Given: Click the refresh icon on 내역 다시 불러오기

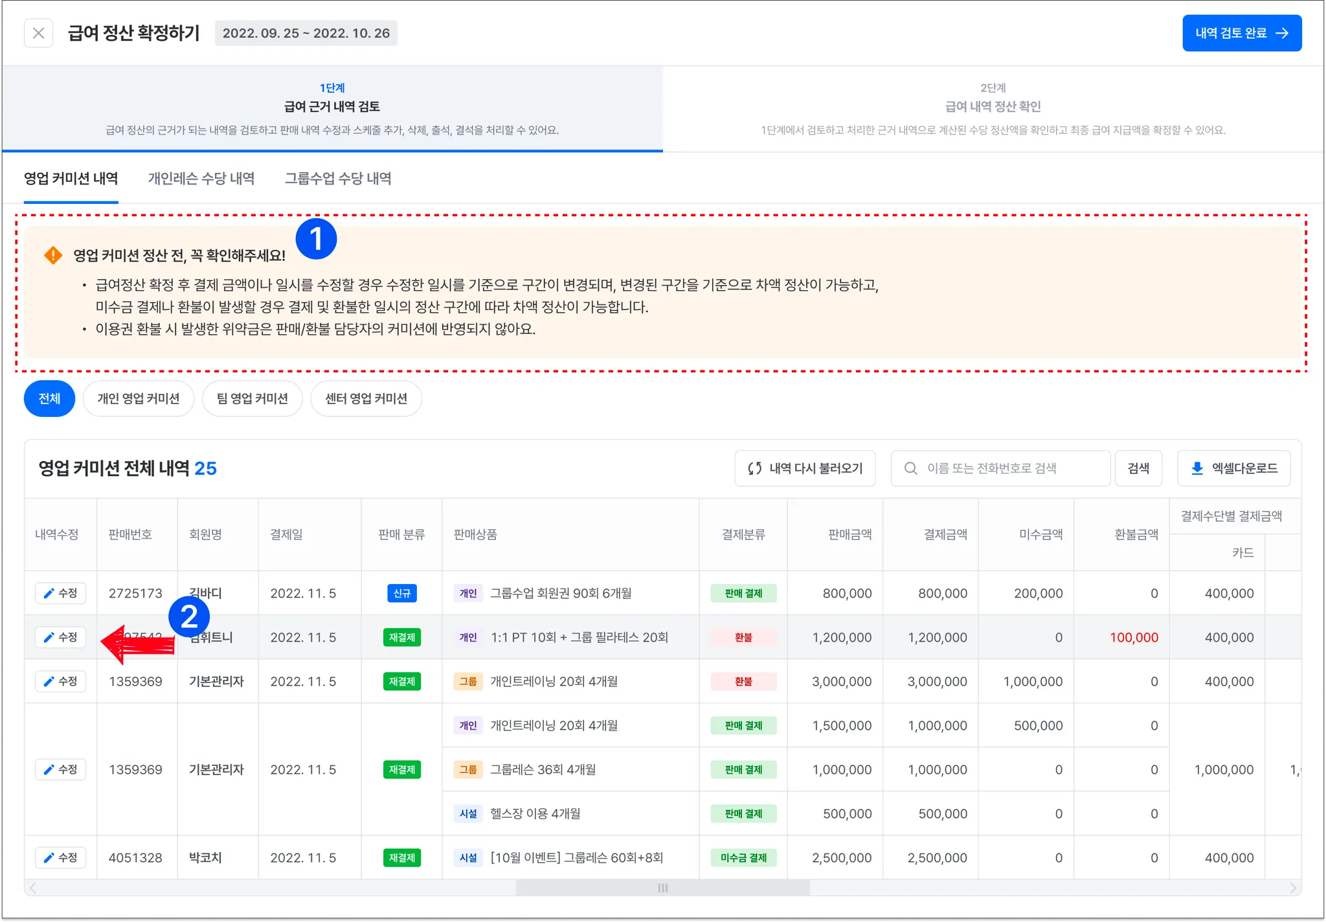Looking at the screenshot, I should click(754, 468).
